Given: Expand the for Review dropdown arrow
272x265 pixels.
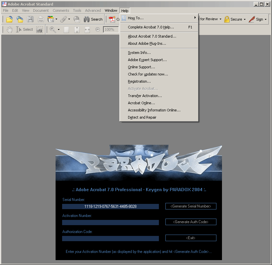Looking at the screenshot, I should pyautogui.click(x=220, y=19).
